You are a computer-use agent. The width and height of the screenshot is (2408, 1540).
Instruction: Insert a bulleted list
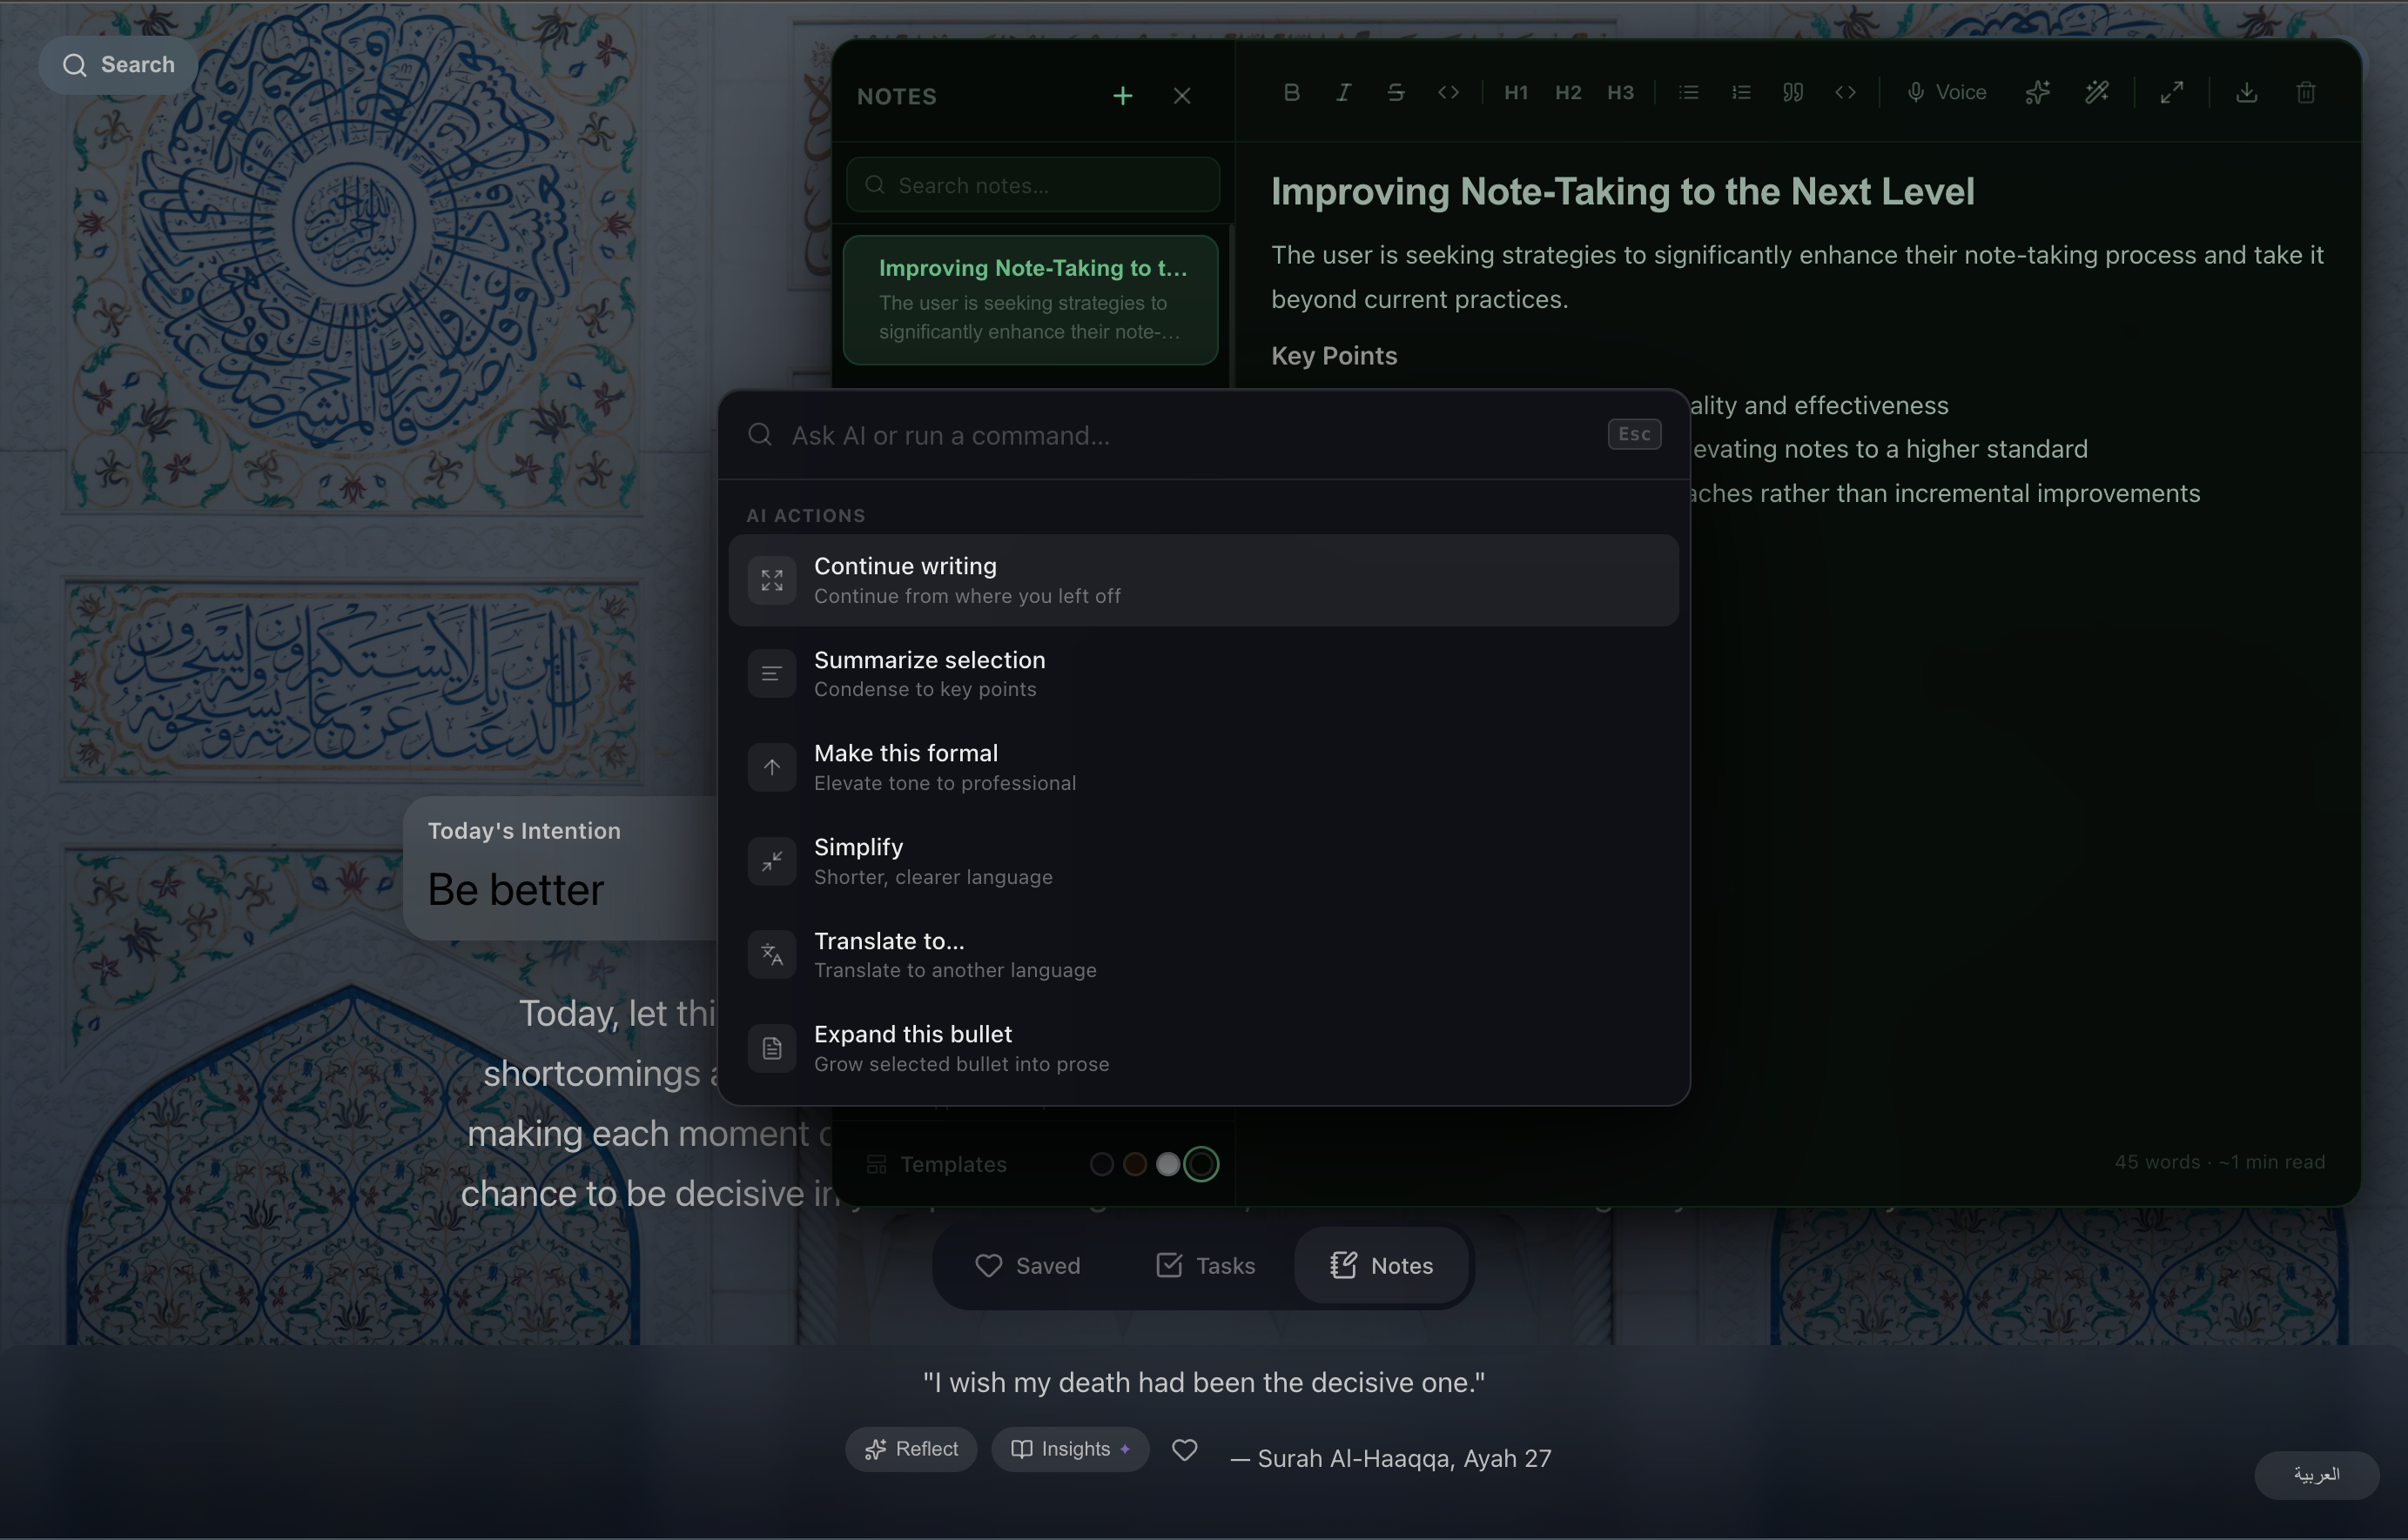(1689, 93)
